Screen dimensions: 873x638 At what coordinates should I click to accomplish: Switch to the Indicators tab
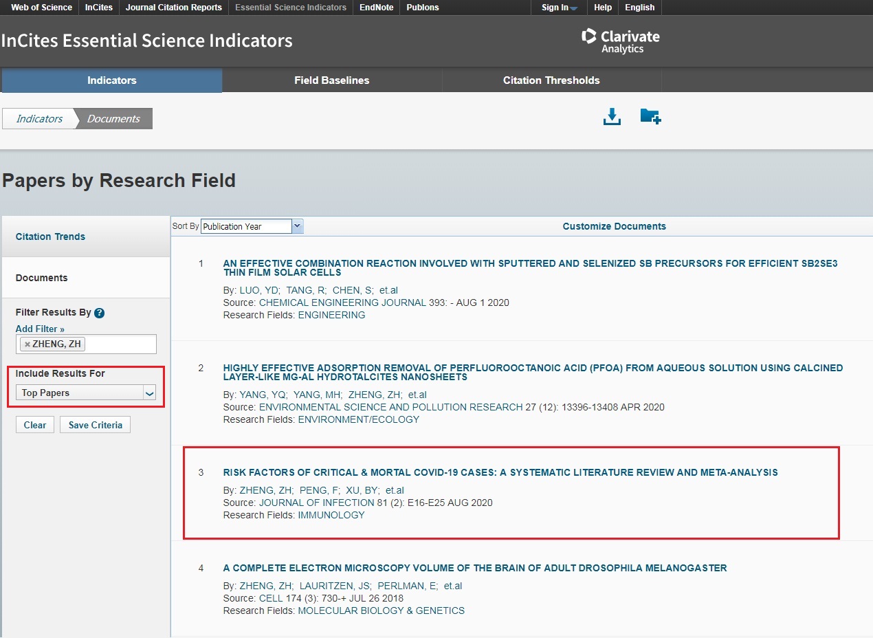click(111, 80)
